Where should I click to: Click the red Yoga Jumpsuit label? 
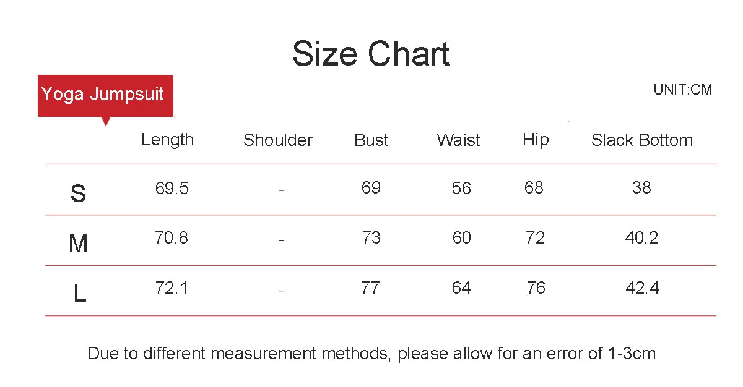pos(105,95)
